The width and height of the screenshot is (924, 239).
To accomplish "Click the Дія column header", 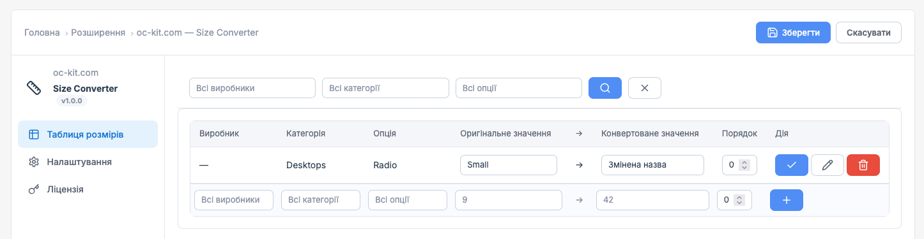I will [782, 134].
